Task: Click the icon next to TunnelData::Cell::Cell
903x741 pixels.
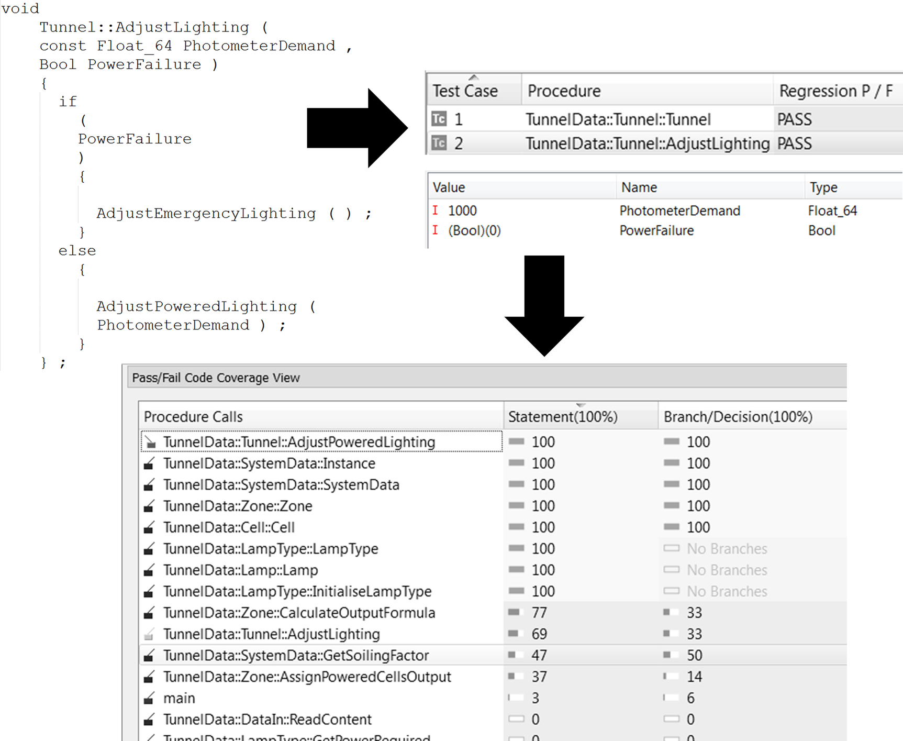Action: pos(150,527)
